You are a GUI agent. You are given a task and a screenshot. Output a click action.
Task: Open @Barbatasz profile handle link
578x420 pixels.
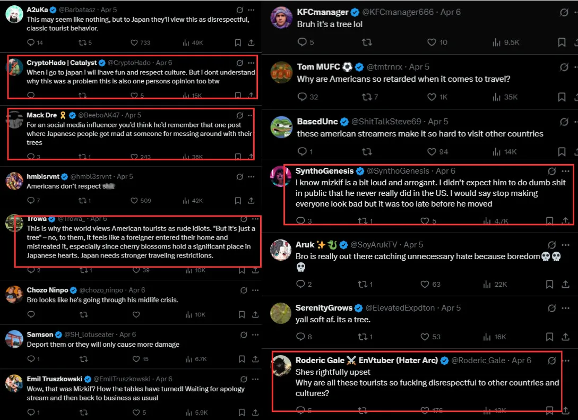76,10
